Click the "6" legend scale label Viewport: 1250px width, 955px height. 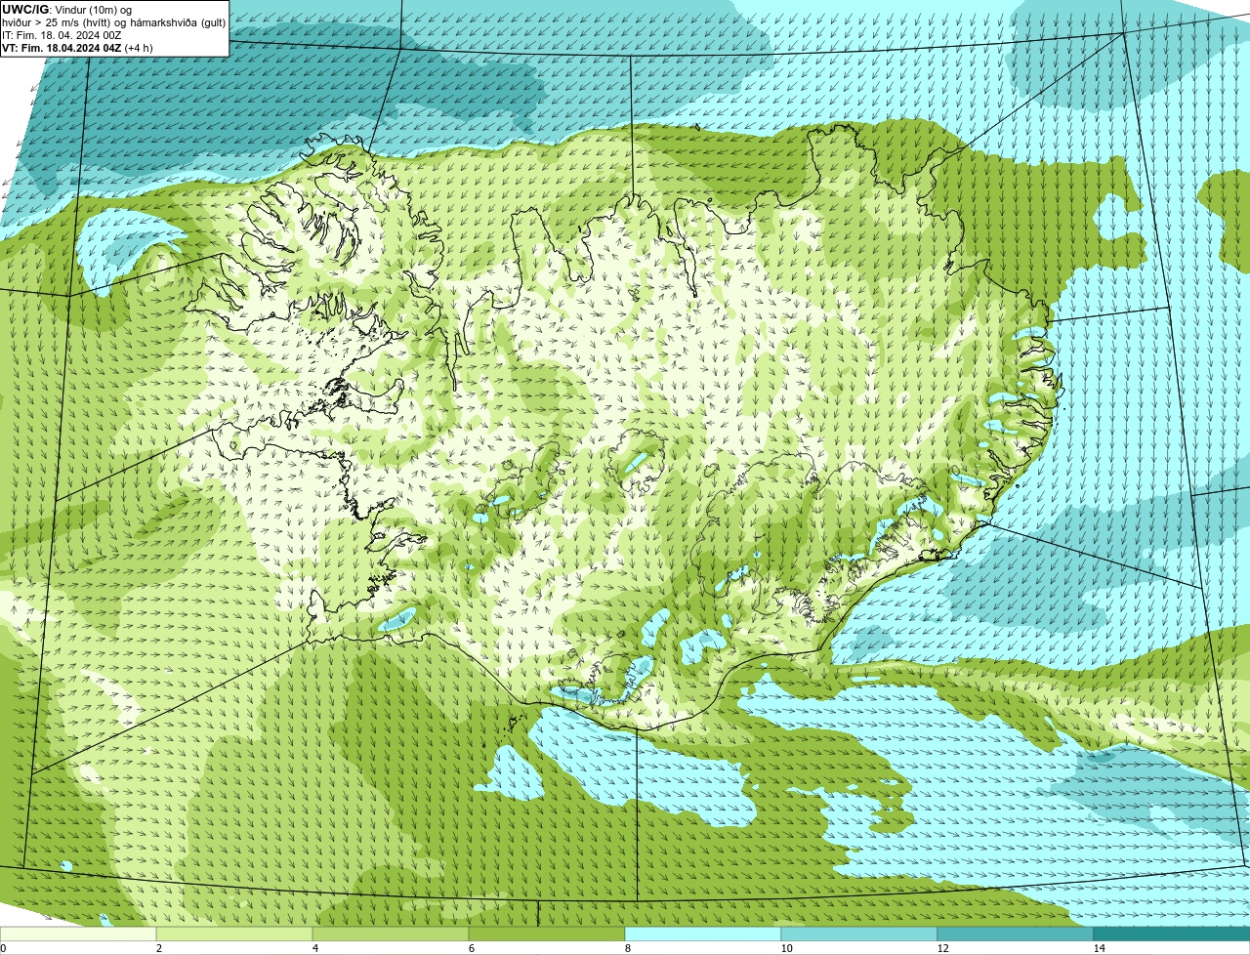[471, 948]
